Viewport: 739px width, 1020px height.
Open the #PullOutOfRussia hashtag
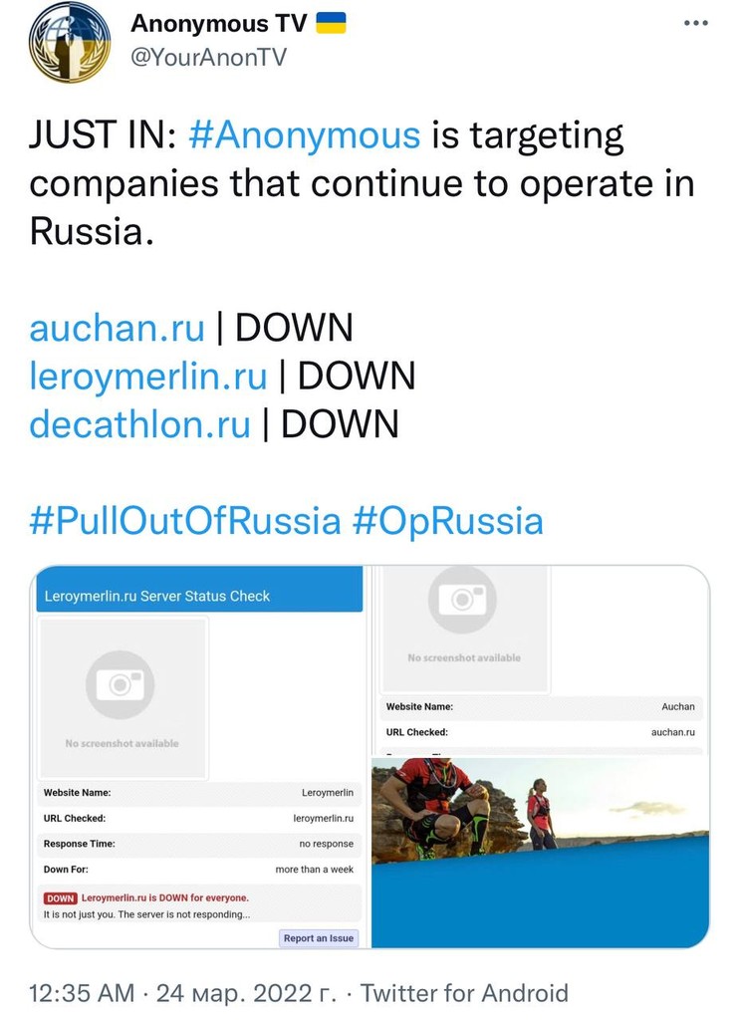185,521
